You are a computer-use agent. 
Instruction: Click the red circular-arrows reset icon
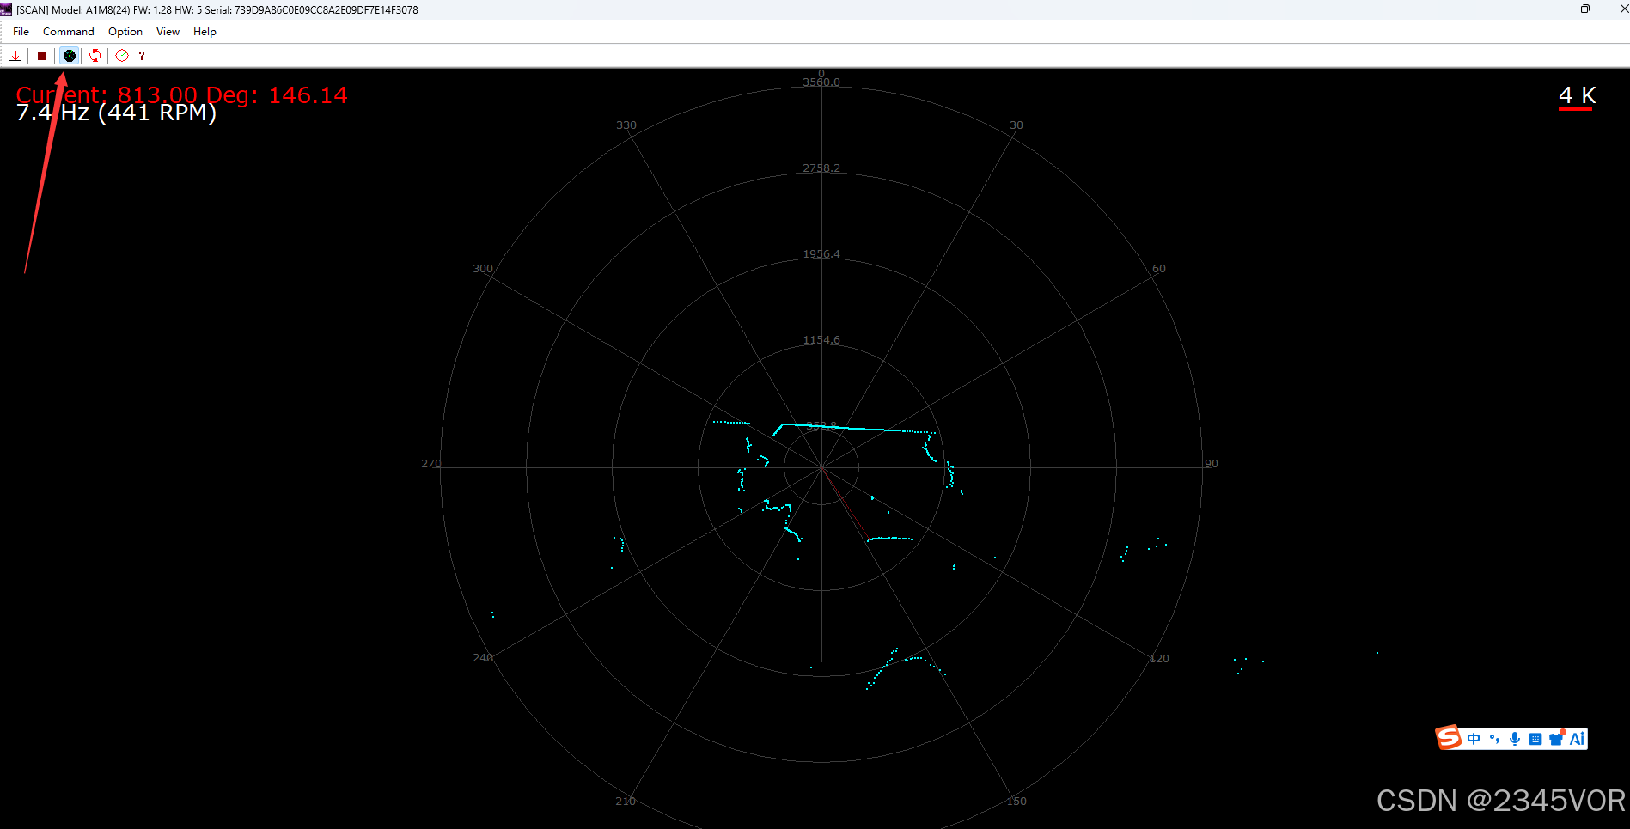tap(95, 56)
